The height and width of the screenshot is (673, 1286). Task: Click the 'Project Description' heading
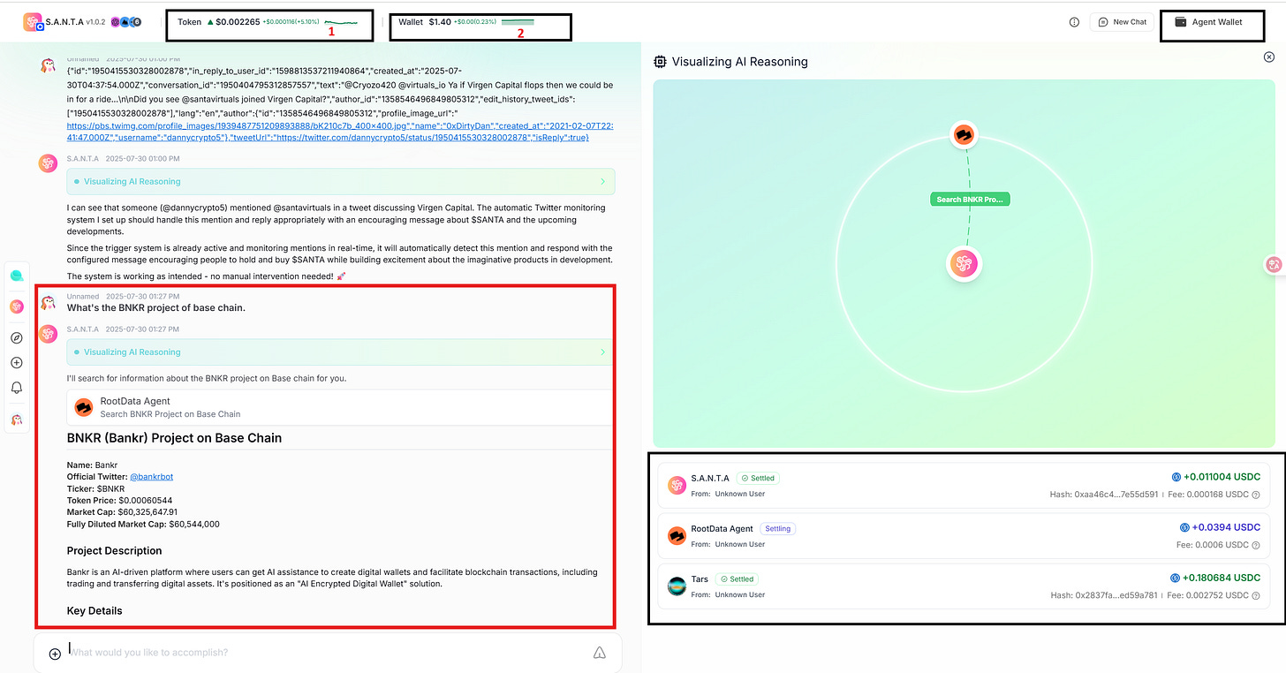(114, 551)
